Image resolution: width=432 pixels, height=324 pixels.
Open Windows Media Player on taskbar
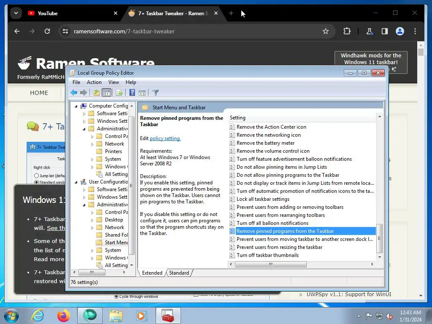[142, 316]
